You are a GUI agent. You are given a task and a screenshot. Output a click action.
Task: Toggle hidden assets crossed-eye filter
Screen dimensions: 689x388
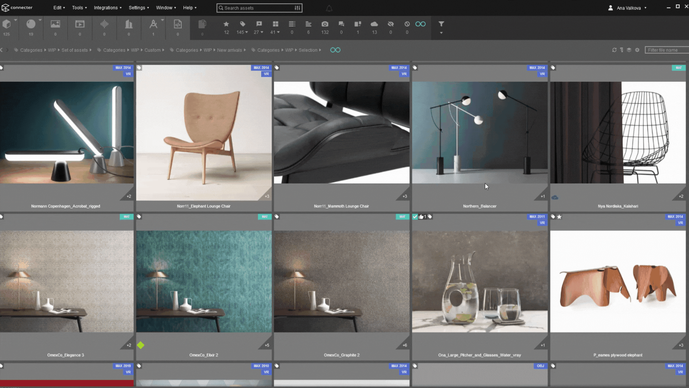[x=391, y=24]
